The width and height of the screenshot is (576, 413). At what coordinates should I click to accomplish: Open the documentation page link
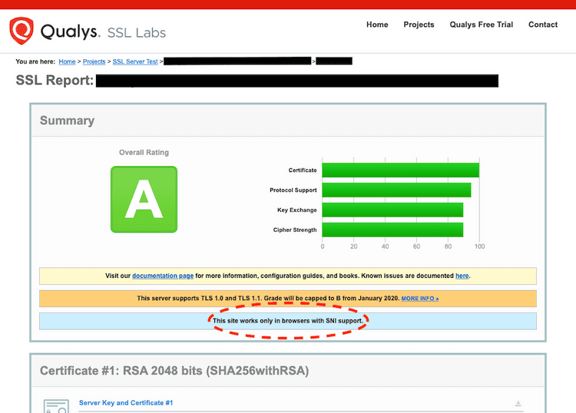click(163, 276)
